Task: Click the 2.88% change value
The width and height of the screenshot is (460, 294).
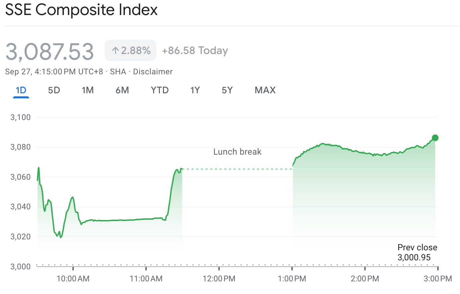Action: [136, 51]
